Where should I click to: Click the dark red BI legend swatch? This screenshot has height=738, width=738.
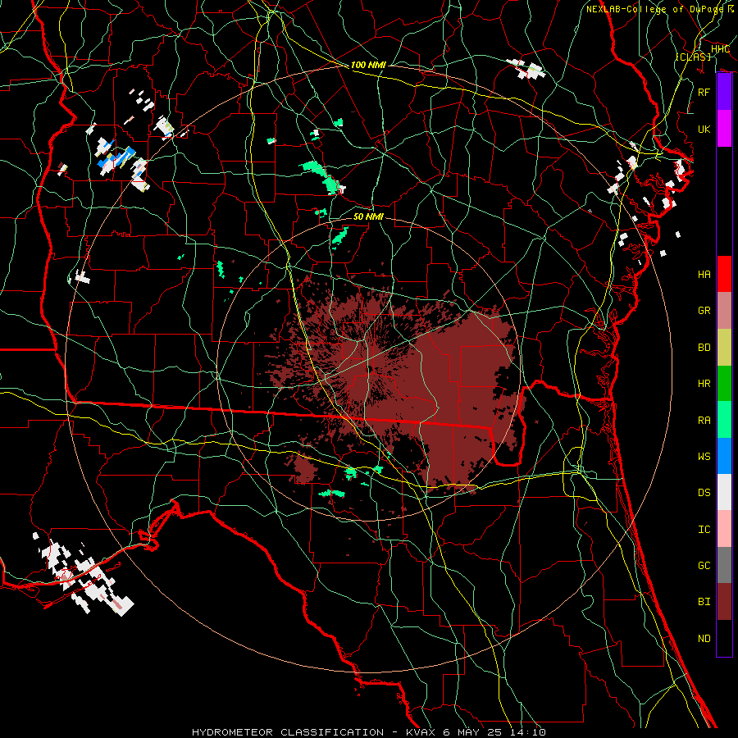[724, 602]
